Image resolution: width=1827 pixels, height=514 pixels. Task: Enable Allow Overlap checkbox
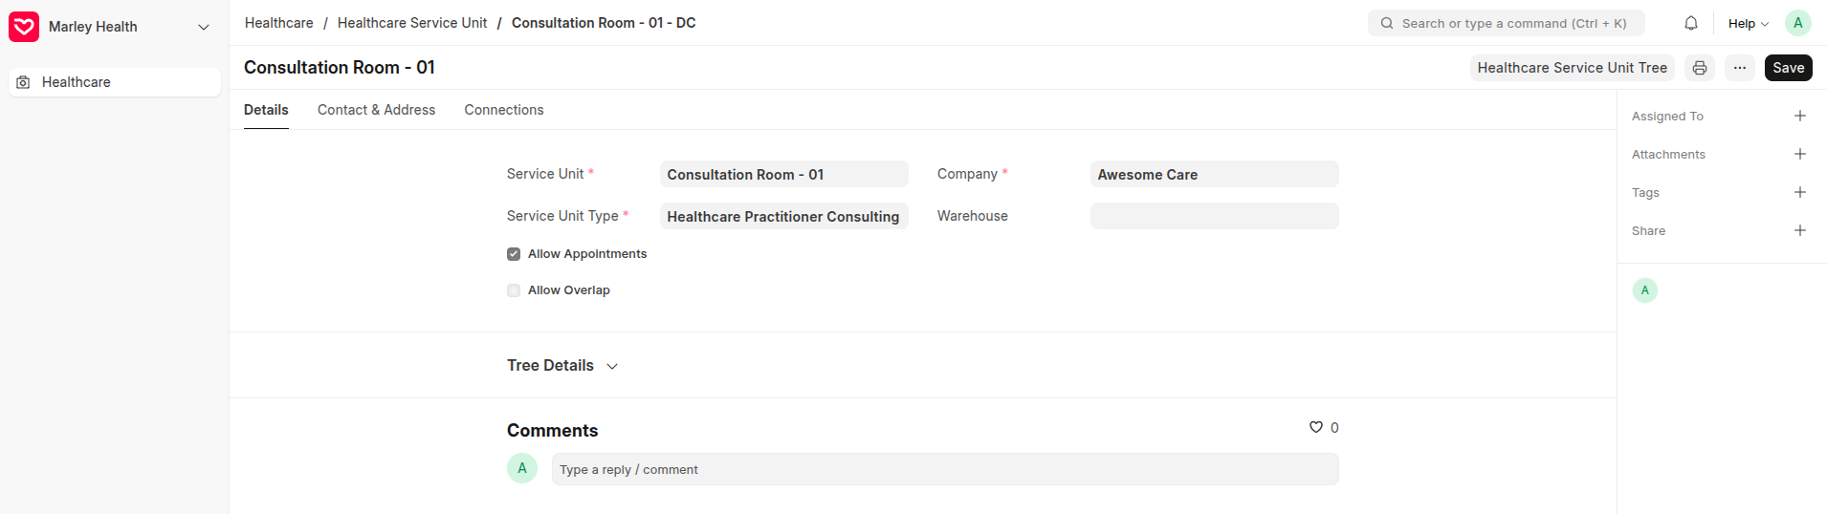pos(514,290)
